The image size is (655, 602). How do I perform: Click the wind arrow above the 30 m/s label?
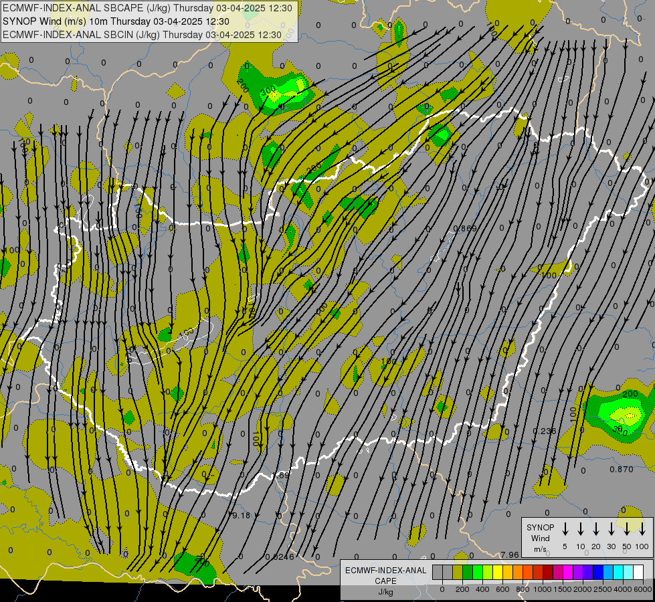pos(612,528)
